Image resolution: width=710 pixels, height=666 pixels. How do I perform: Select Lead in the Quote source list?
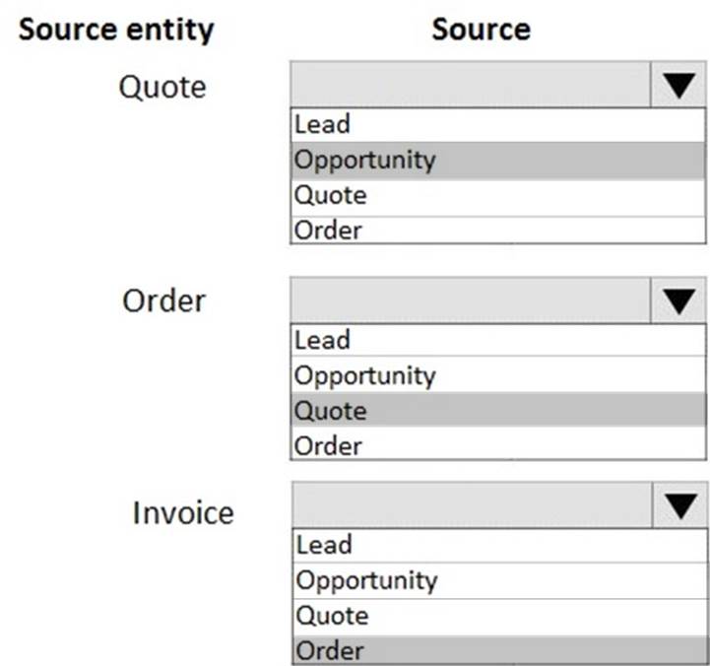[497, 124]
